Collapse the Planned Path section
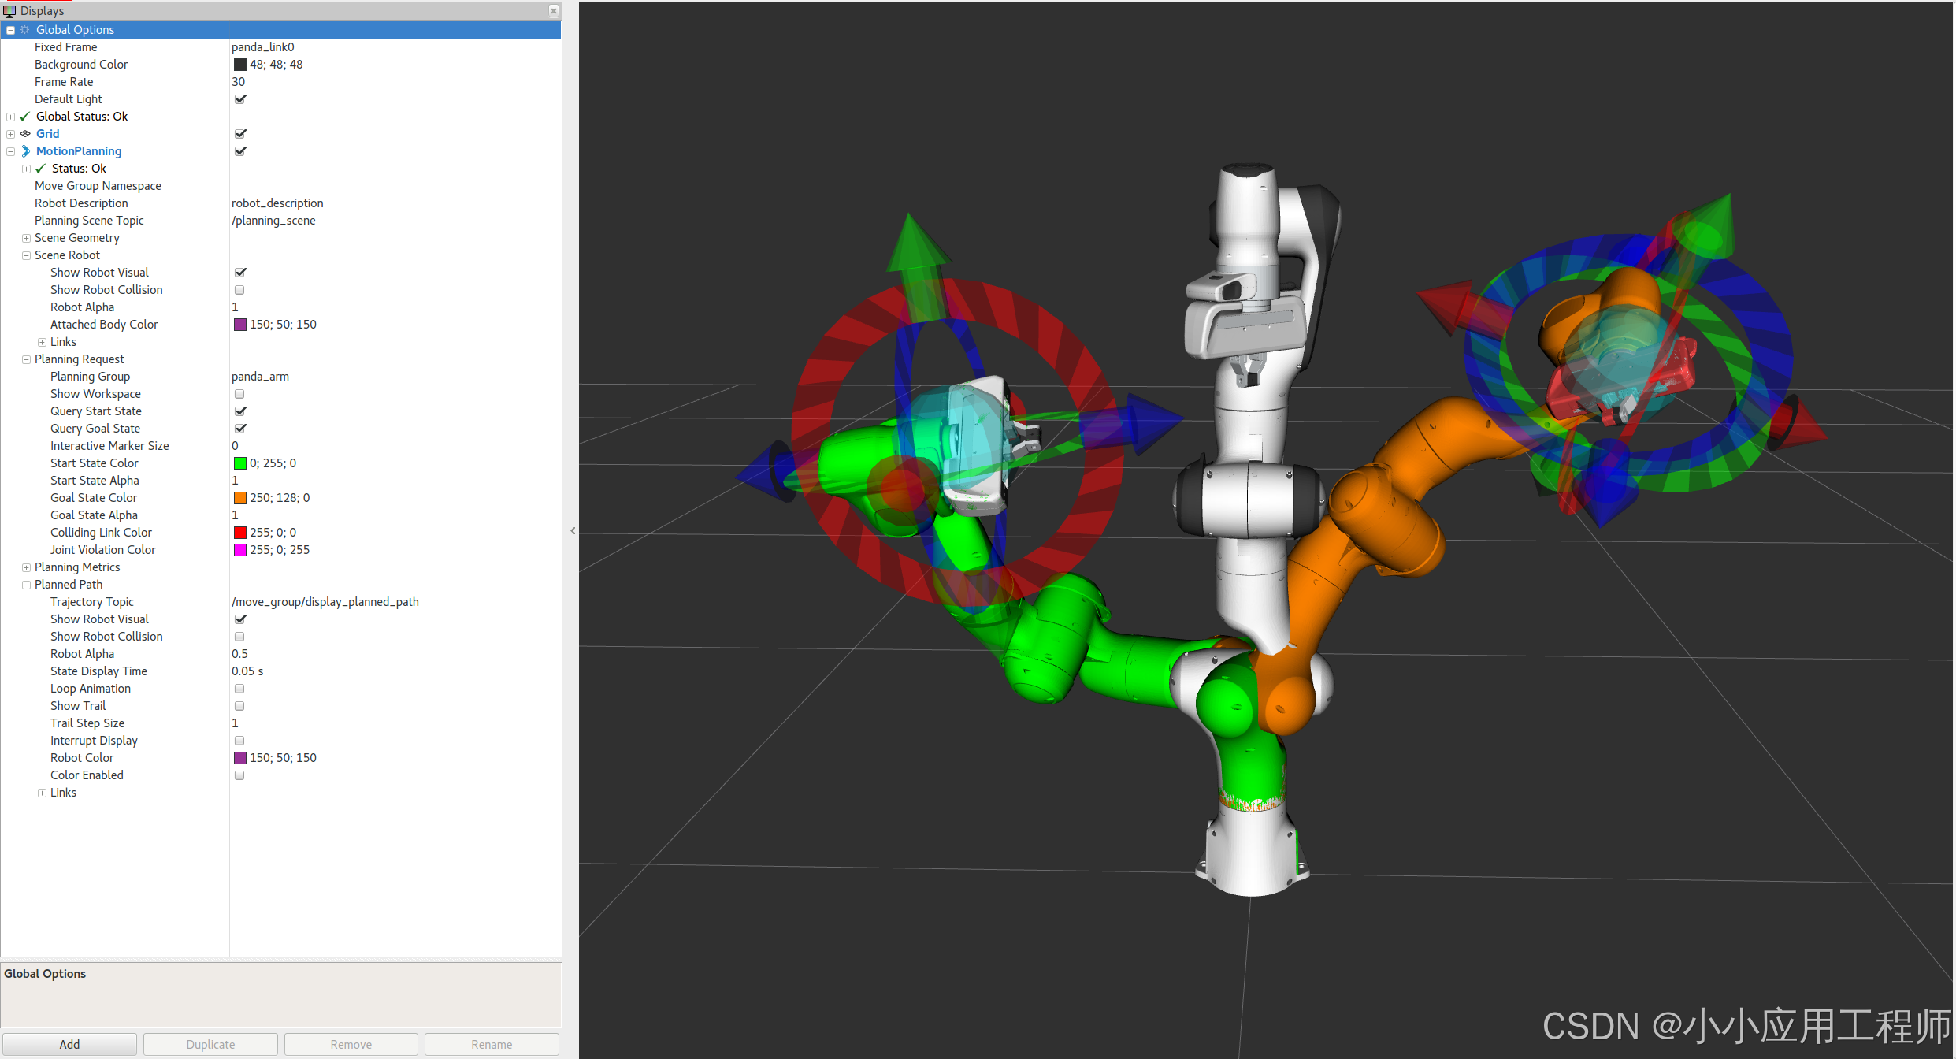1956x1059 pixels. point(26,585)
